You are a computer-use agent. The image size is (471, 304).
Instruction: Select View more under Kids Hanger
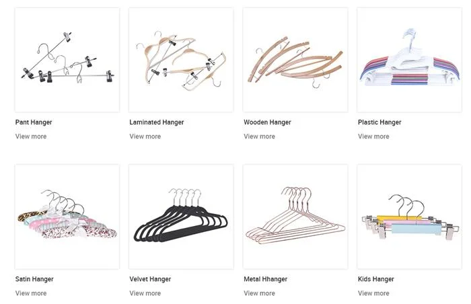(x=373, y=293)
